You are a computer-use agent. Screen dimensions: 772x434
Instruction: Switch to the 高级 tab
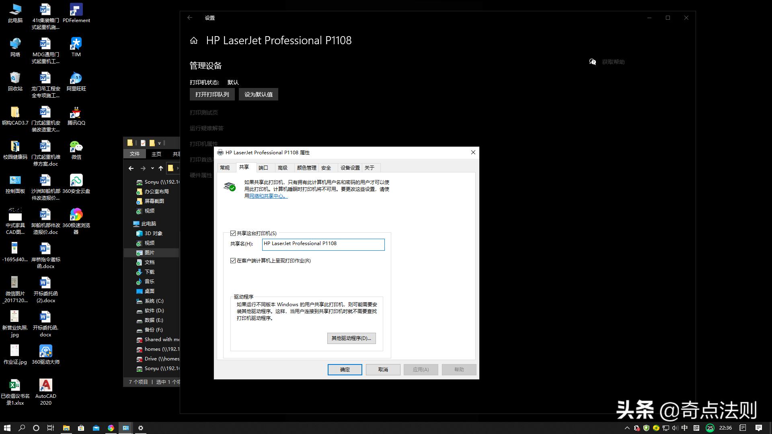[283, 168]
